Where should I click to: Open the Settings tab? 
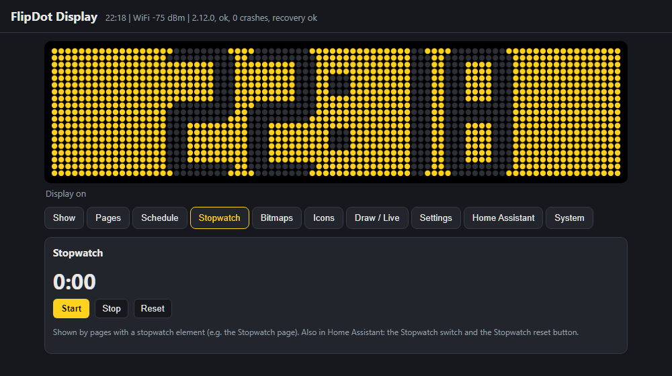[x=436, y=218]
